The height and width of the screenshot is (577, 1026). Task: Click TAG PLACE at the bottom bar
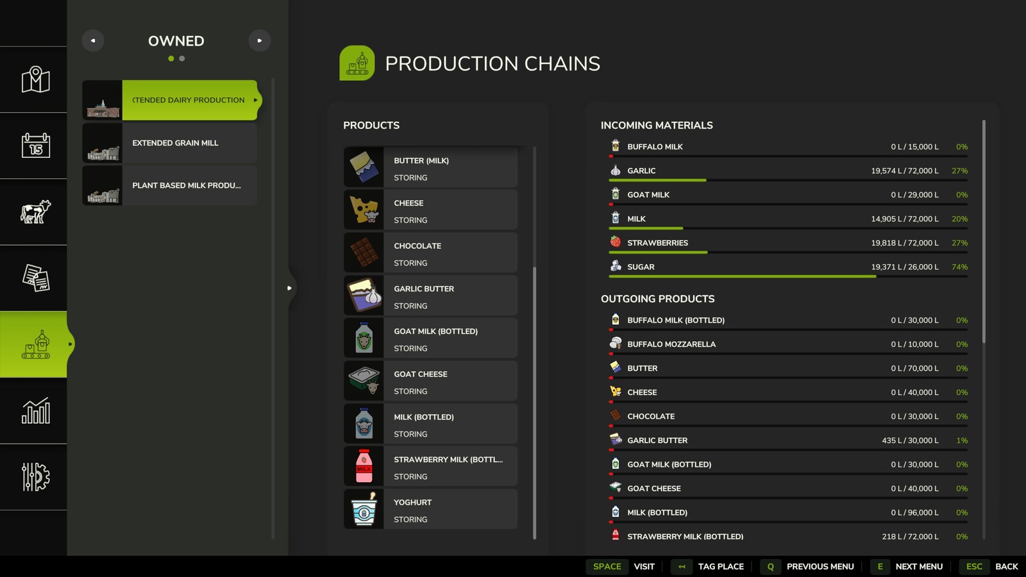point(720,567)
